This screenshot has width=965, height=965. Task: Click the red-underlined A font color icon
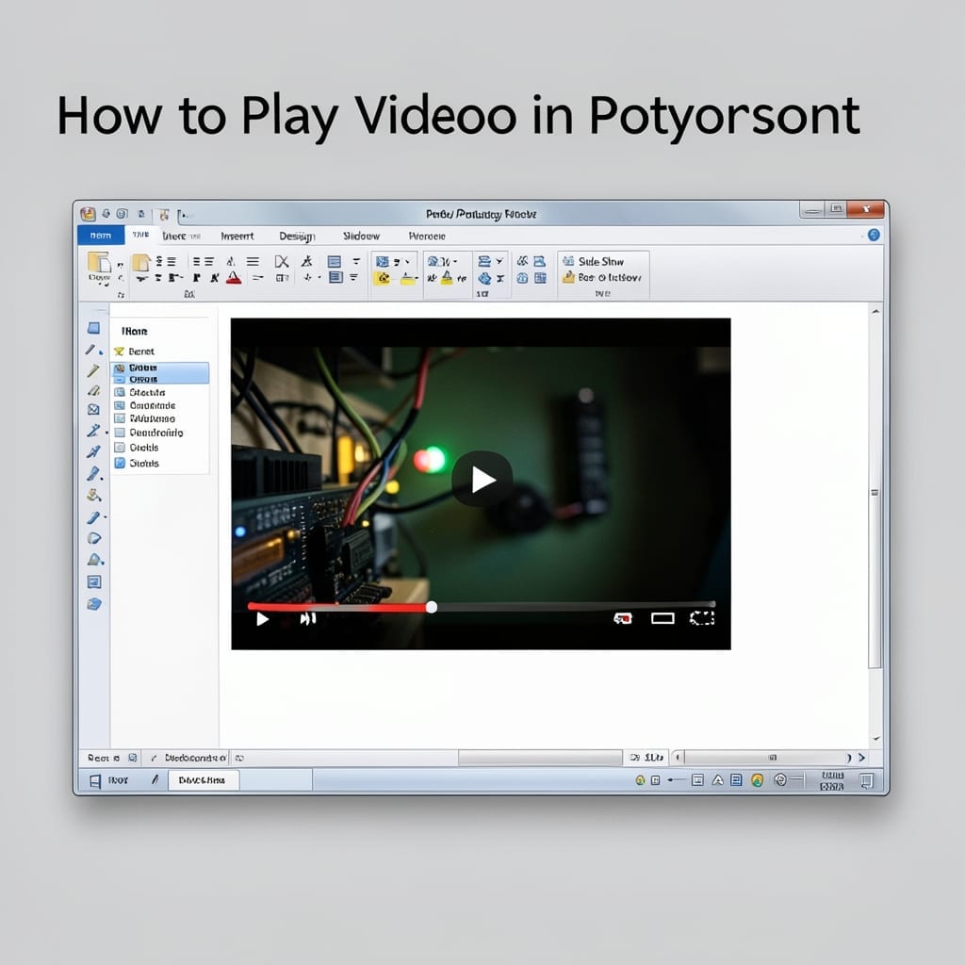(234, 278)
